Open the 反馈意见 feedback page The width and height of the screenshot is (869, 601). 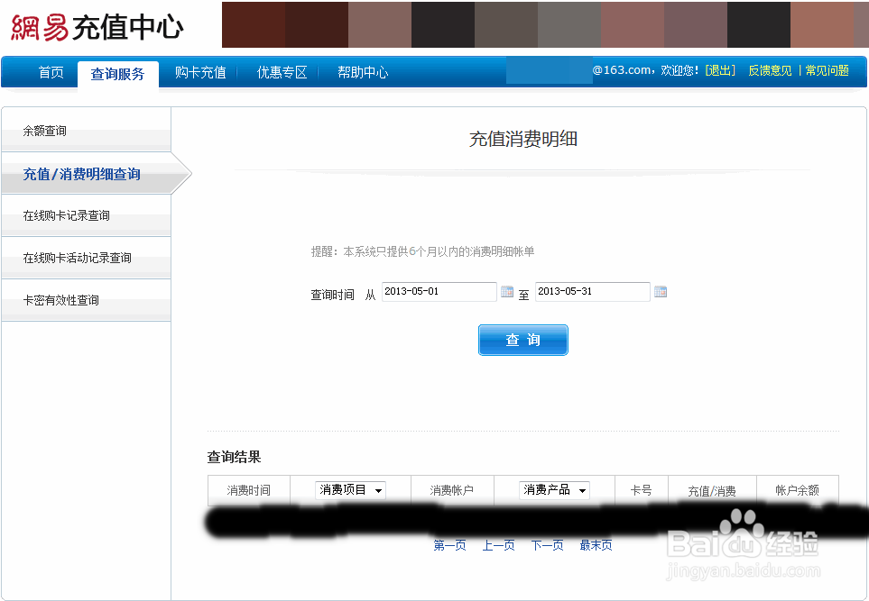coord(769,70)
